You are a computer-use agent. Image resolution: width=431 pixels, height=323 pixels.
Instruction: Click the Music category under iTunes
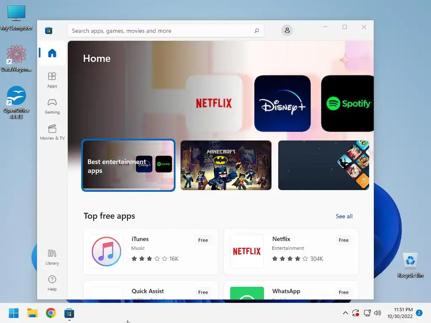point(138,248)
